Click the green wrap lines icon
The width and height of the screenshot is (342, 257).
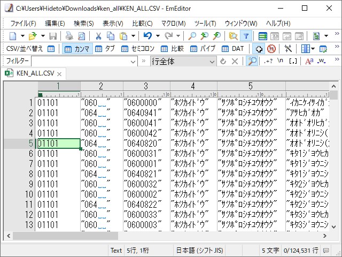pos(262,36)
